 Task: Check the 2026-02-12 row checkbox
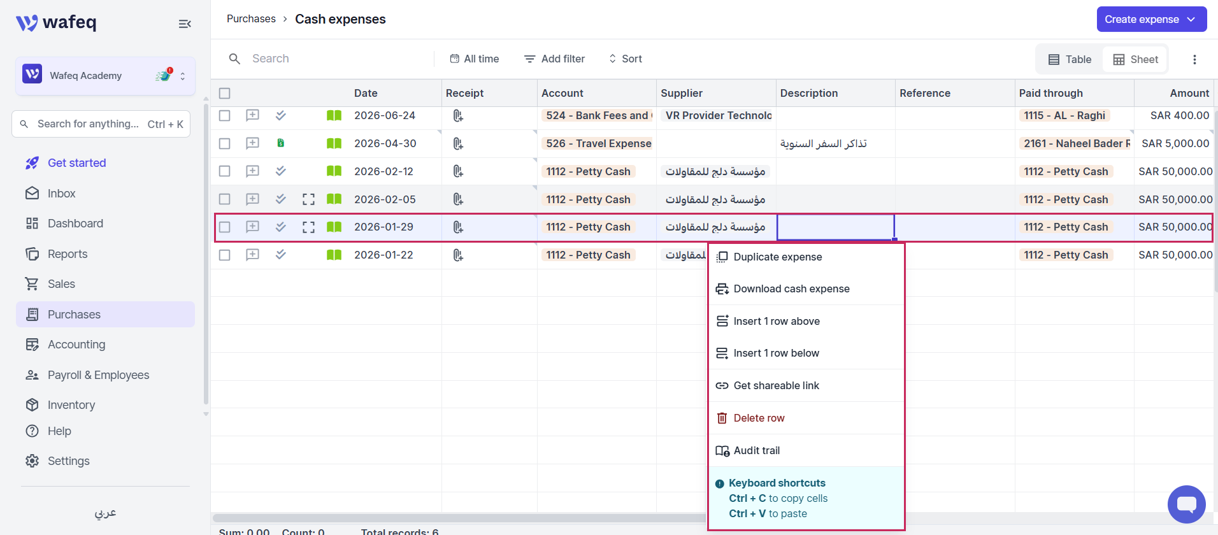coord(224,171)
